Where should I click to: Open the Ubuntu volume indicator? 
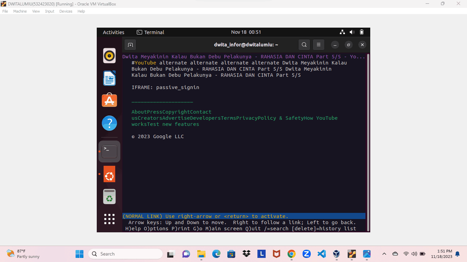[x=352, y=32]
